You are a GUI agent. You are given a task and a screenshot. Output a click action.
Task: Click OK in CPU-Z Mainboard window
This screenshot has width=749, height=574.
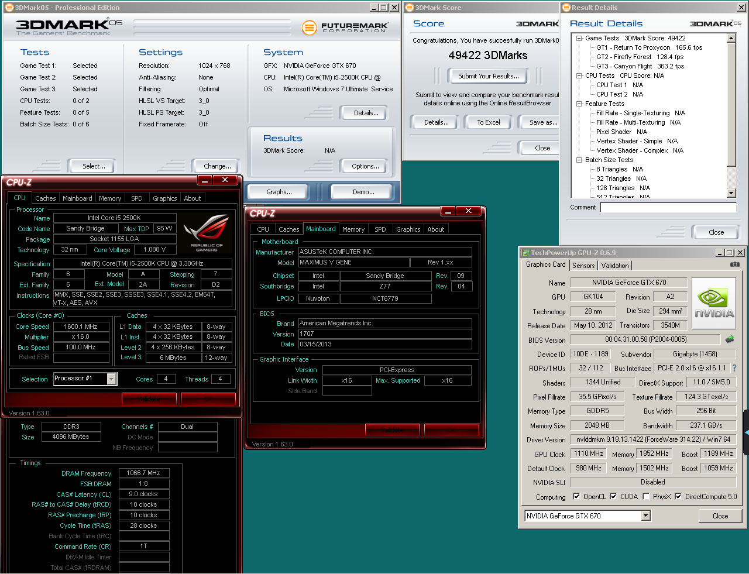451,430
